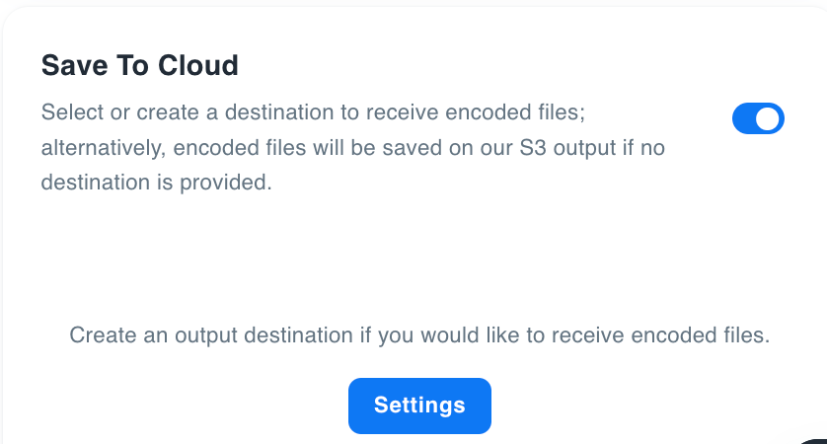827x444 pixels.
Task: Click the white knob of the toggle
Action: tap(770, 119)
